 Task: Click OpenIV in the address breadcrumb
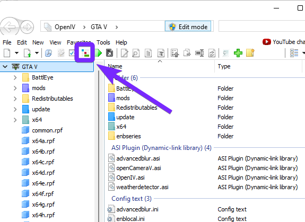(65, 27)
